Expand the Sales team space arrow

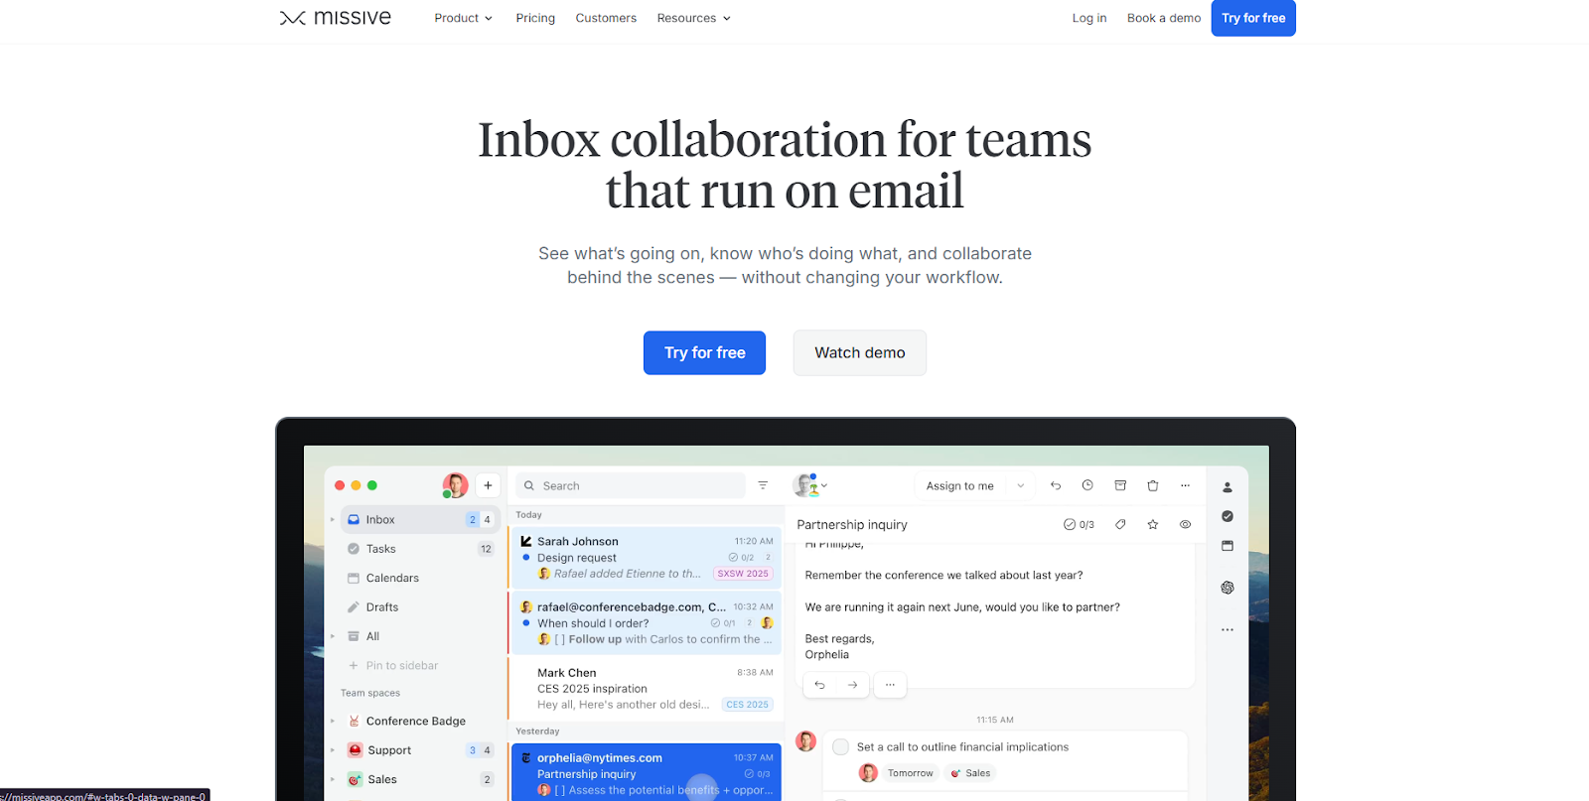click(x=333, y=779)
